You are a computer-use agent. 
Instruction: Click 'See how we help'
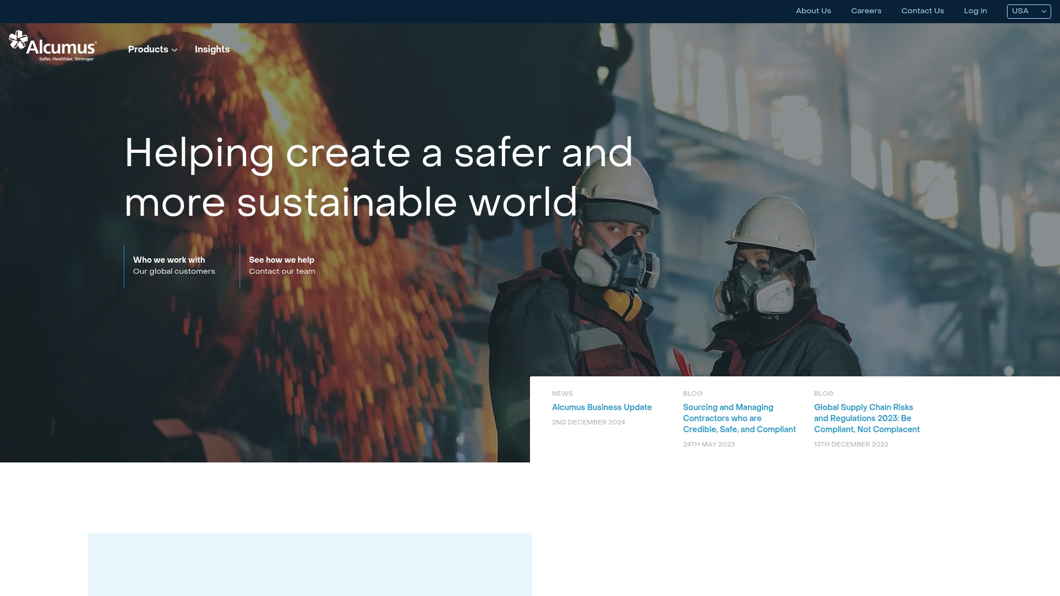pos(281,260)
